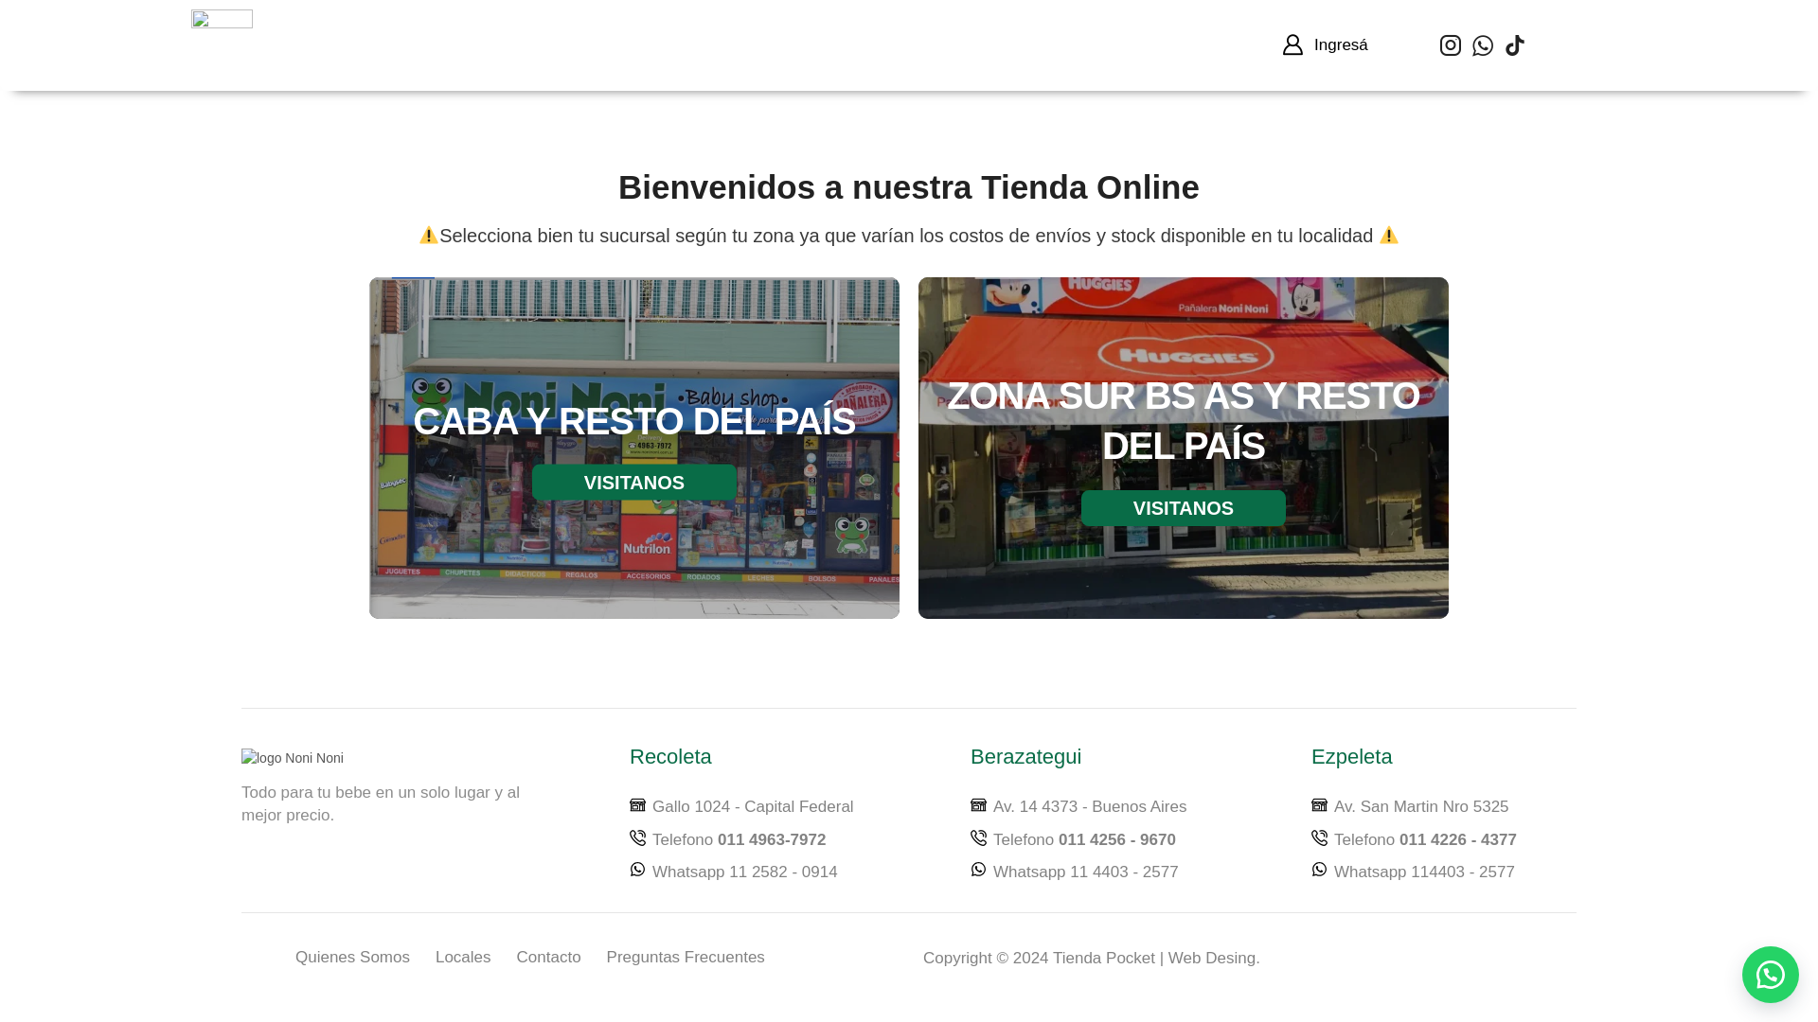Click the broken logo image in header
The image size is (1818, 1022).
coord(222,19)
